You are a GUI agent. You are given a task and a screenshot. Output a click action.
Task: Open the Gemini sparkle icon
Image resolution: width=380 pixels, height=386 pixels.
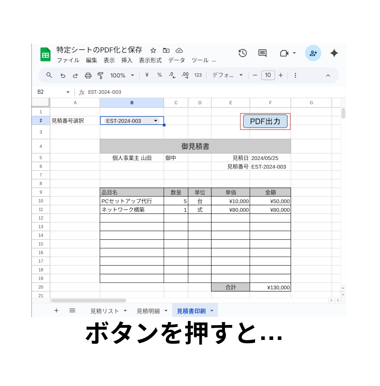pos(334,53)
